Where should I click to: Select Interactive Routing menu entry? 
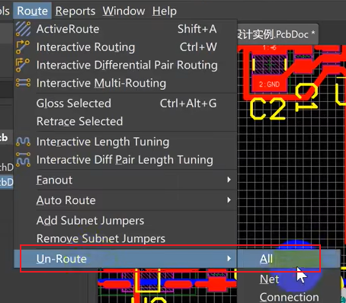pos(126,47)
